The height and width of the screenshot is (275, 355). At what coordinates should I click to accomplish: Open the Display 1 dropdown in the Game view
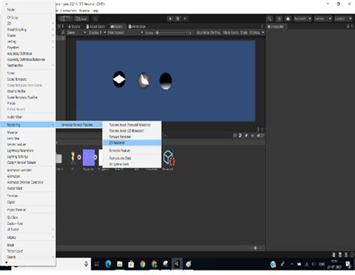(97, 33)
